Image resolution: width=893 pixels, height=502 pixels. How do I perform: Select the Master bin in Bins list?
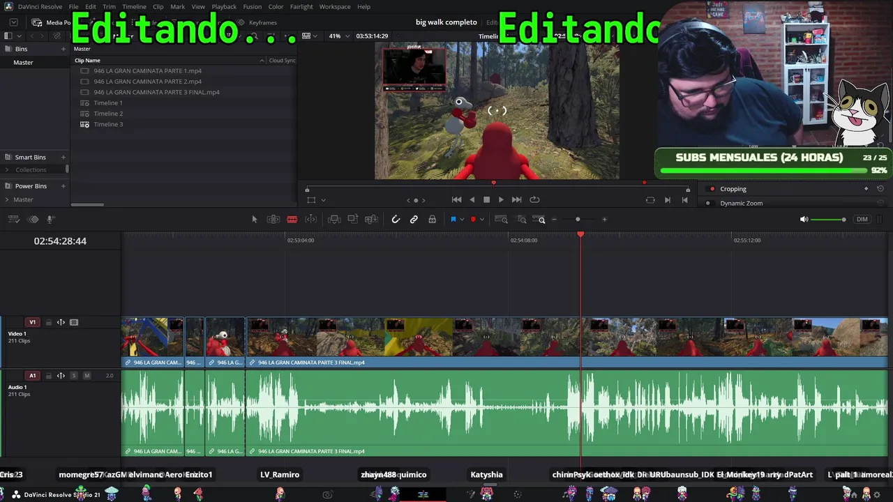[23, 63]
